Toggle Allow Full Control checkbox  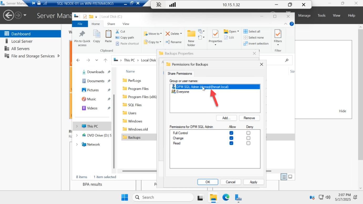(231, 133)
